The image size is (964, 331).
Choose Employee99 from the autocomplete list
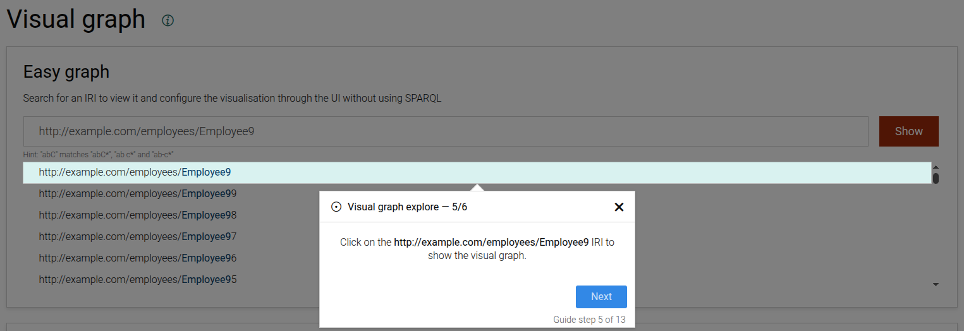[137, 193]
